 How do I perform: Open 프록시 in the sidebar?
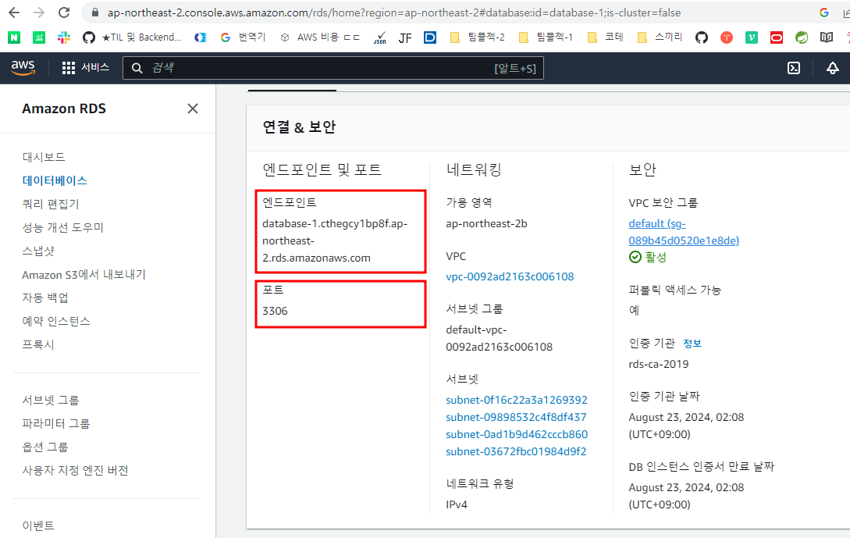(38, 344)
